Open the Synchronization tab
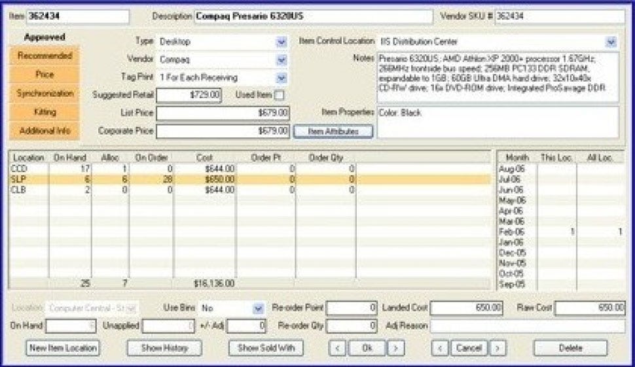Image resolution: width=635 pixels, height=367 pixels. (45, 94)
